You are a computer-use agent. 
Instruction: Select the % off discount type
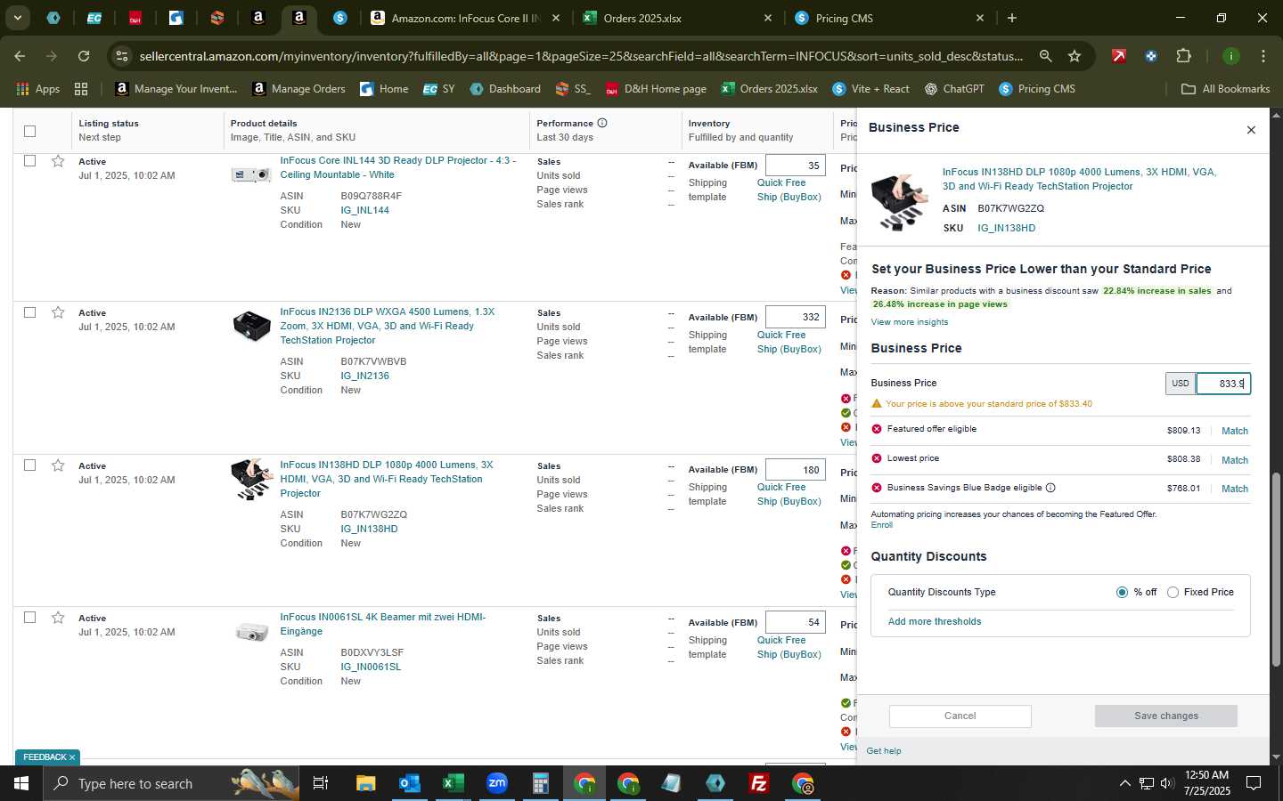pyautogui.click(x=1122, y=592)
